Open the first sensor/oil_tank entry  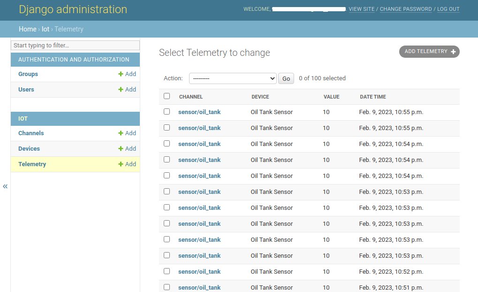tap(199, 112)
